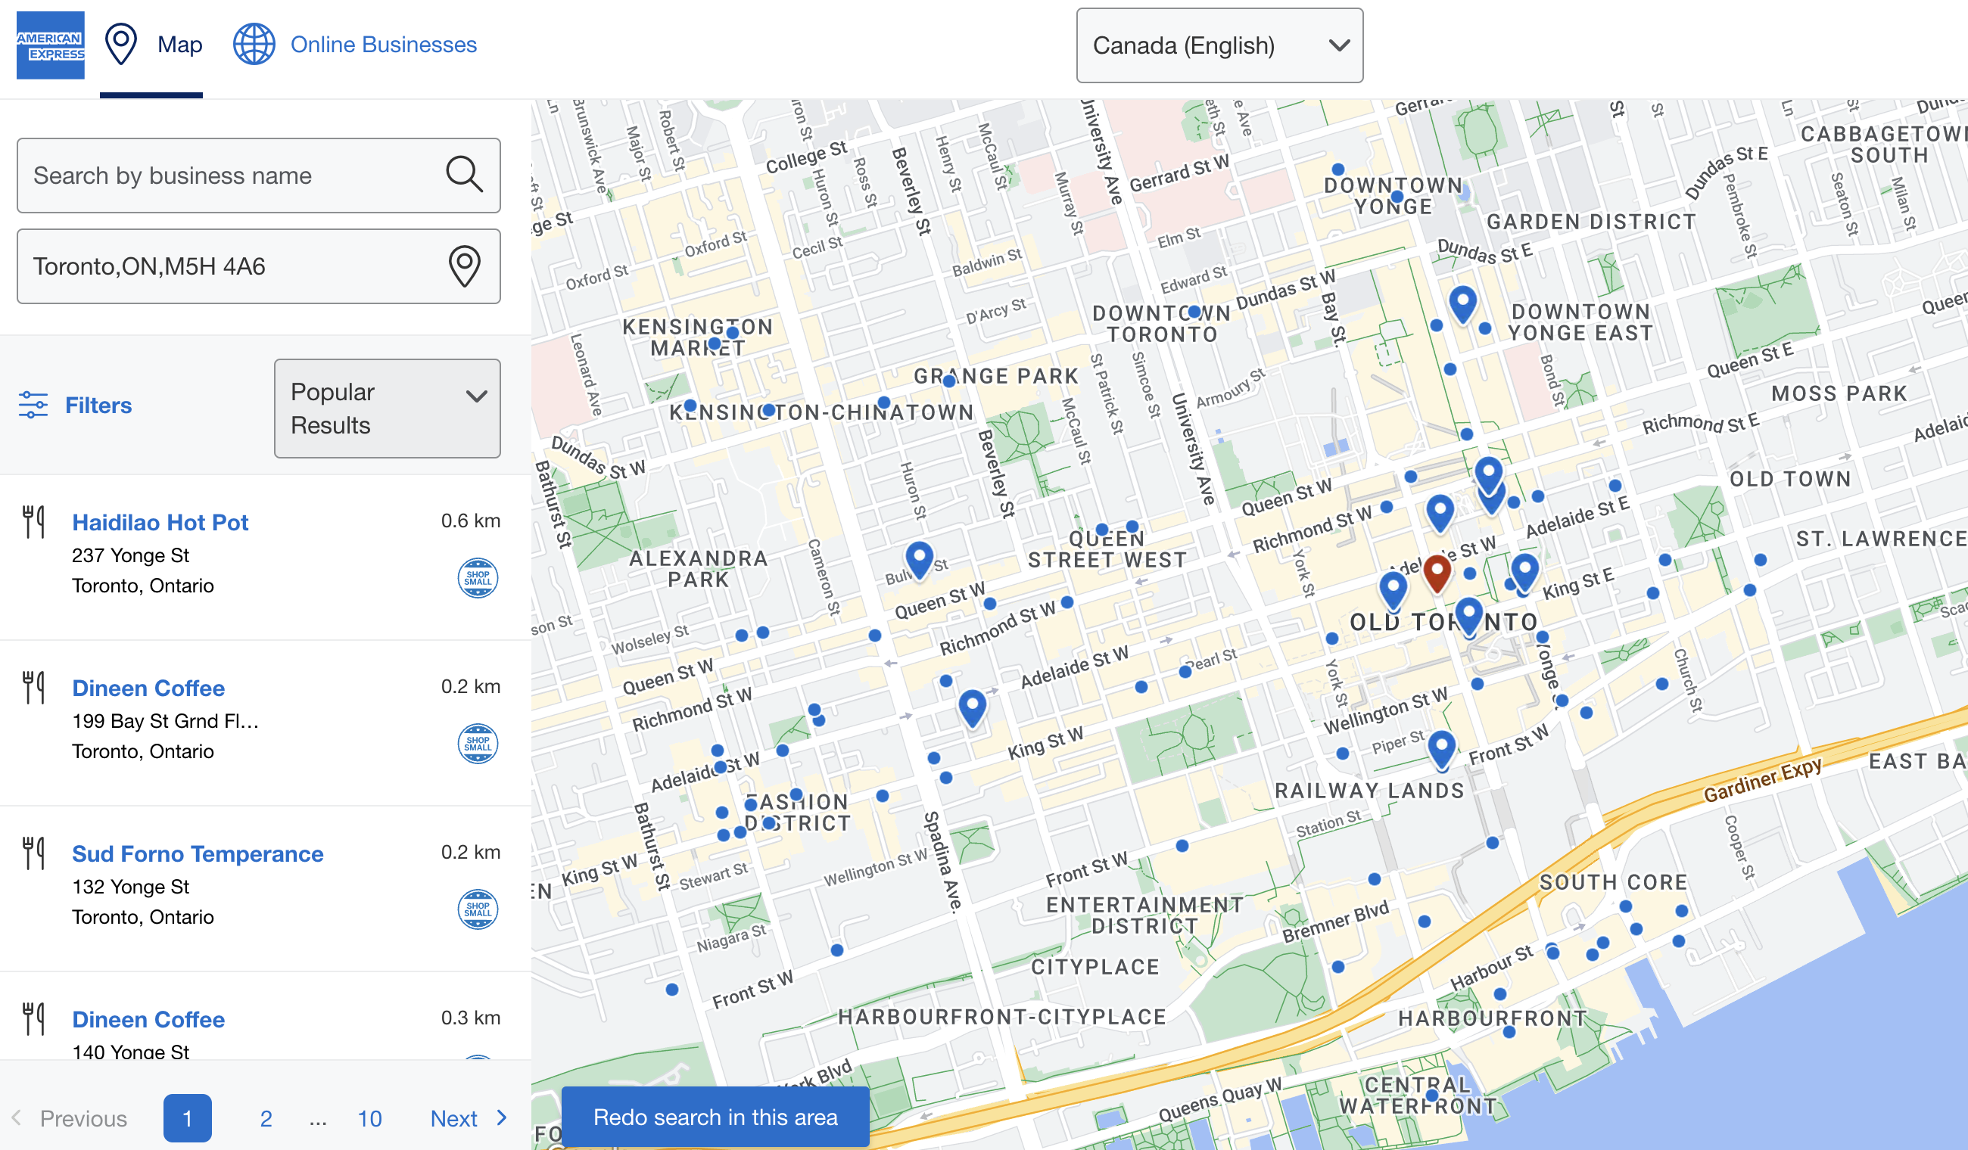Click the globe icon next to Online Businesses
Screen dimensions: 1968x1150
(253, 43)
